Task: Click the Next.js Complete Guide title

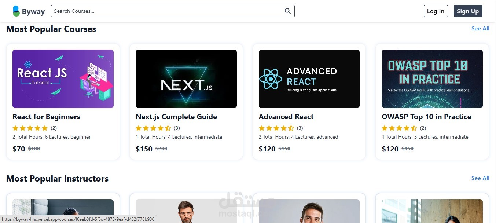Action: pyautogui.click(x=176, y=117)
